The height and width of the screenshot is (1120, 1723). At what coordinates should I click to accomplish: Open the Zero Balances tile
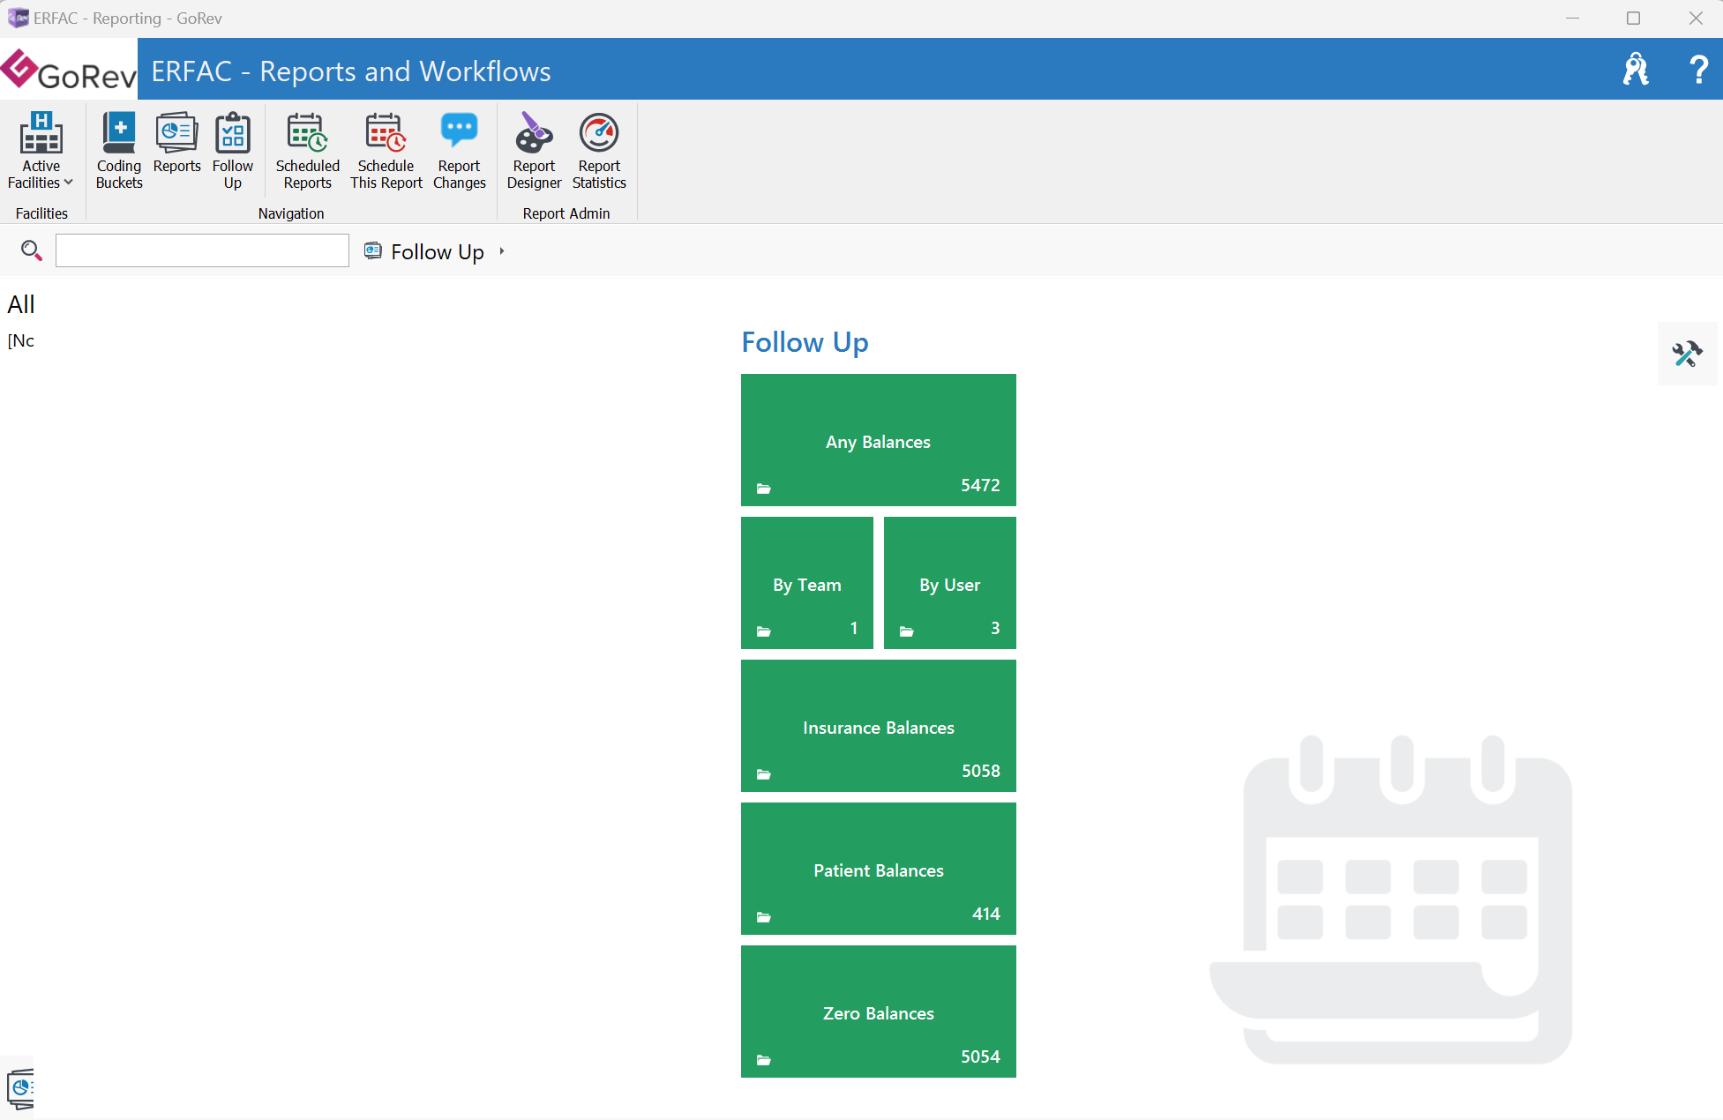(879, 1012)
